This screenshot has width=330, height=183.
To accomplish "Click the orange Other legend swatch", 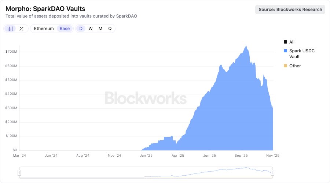I will [286, 66].
